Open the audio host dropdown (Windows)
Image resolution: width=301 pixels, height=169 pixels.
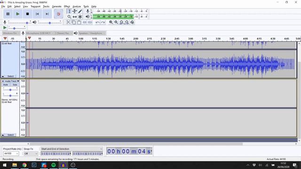(11, 33)
